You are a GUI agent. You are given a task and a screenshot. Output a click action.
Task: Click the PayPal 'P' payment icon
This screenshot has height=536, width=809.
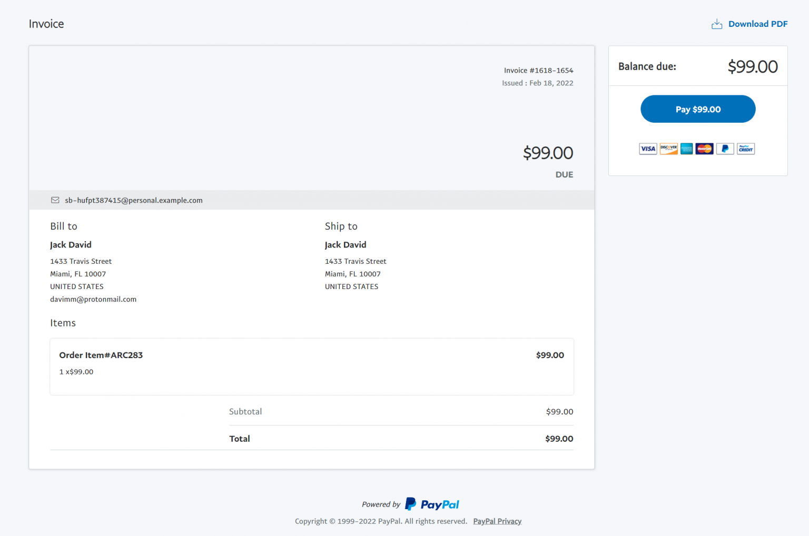pyautogui.click(x=725, y=149)
